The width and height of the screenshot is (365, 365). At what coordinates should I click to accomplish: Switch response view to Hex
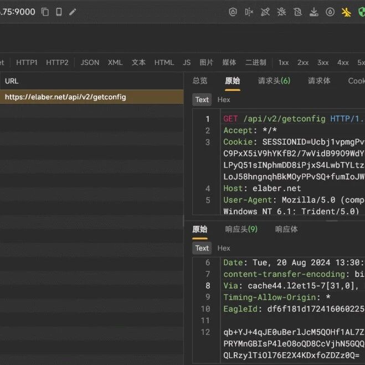click(x=224, y=248)
